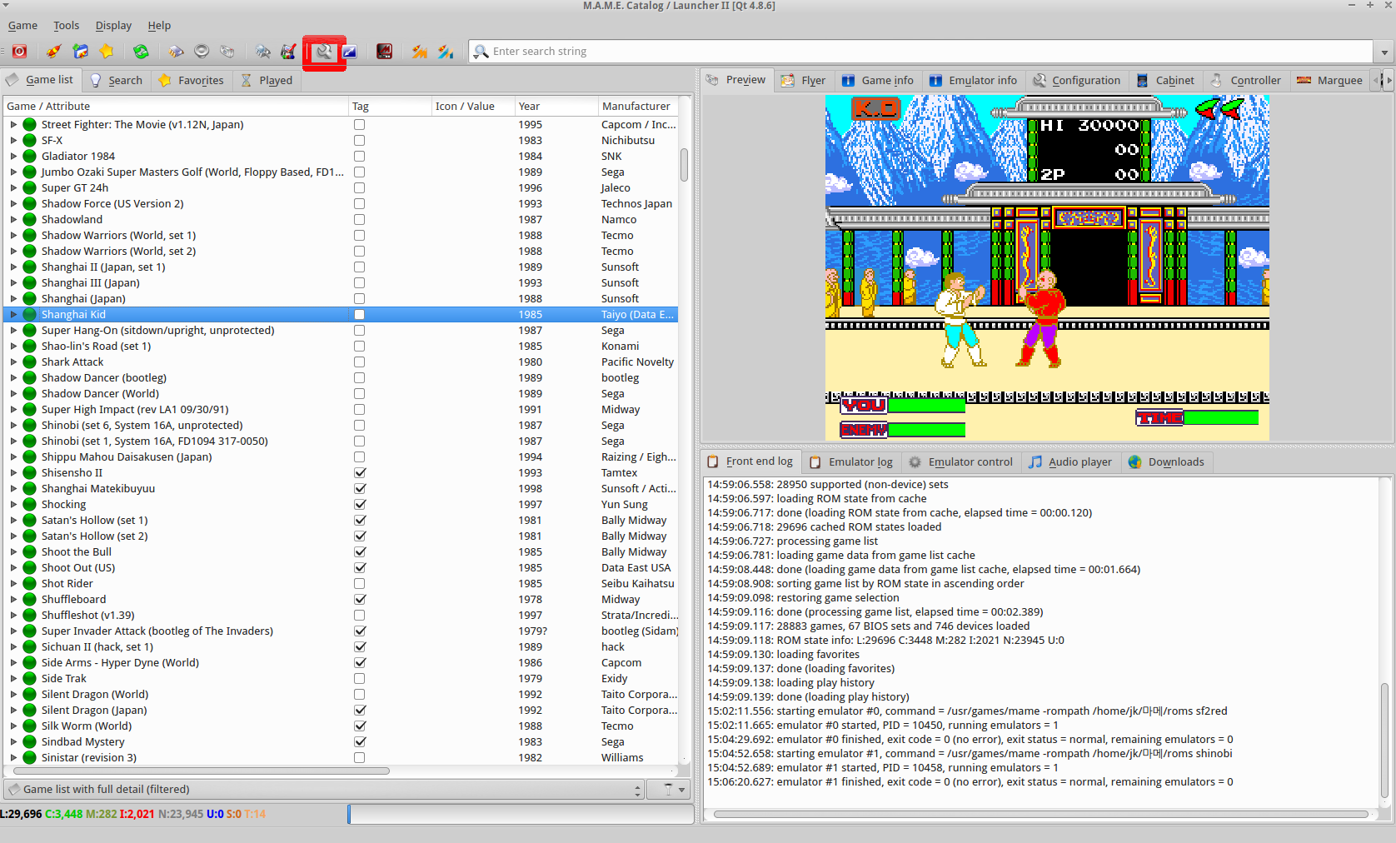Tag the Shanghai Kid checkbox
Screen dimensions: 1396x843
coord(360,315)
